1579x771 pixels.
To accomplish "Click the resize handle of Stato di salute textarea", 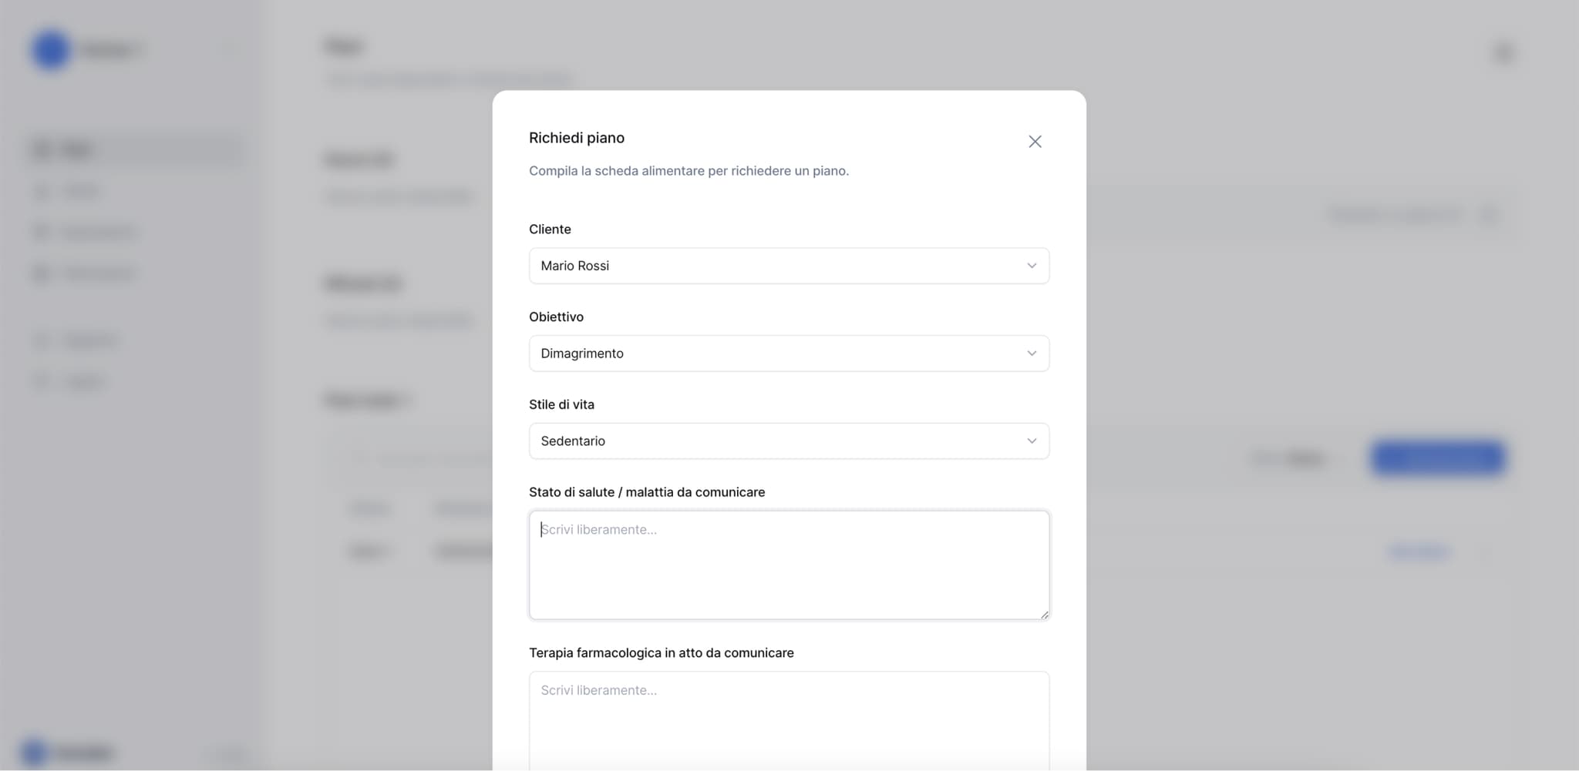I will pyautogui.click(x=1044, y=614).
